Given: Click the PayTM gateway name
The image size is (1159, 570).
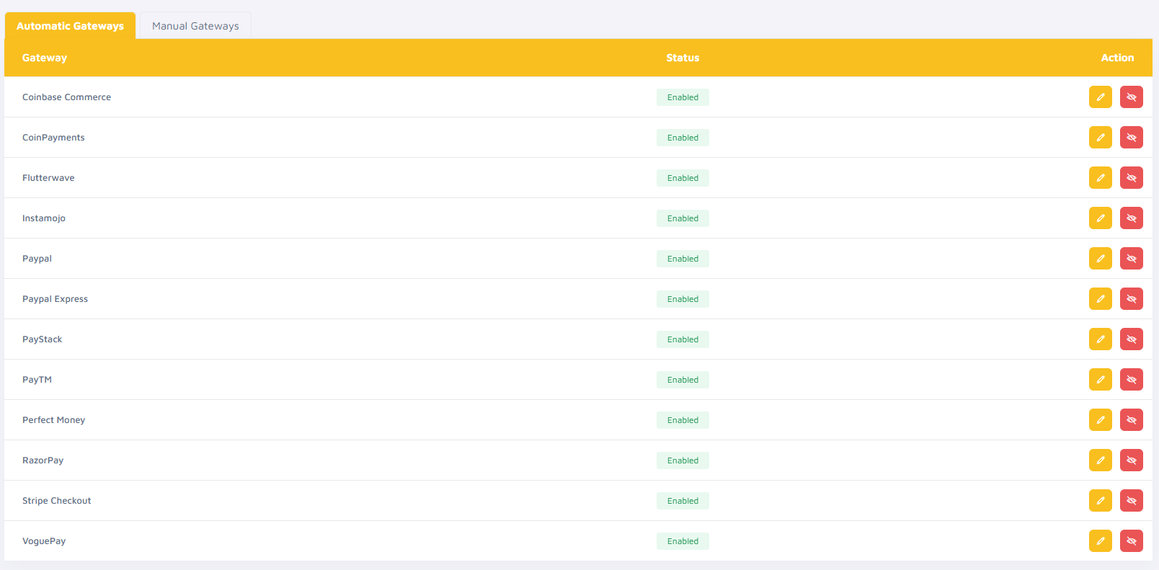Looking at the screenshot, I should 37,380.
